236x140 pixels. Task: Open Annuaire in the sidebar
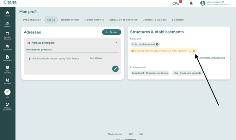click(x=7, y=81)
